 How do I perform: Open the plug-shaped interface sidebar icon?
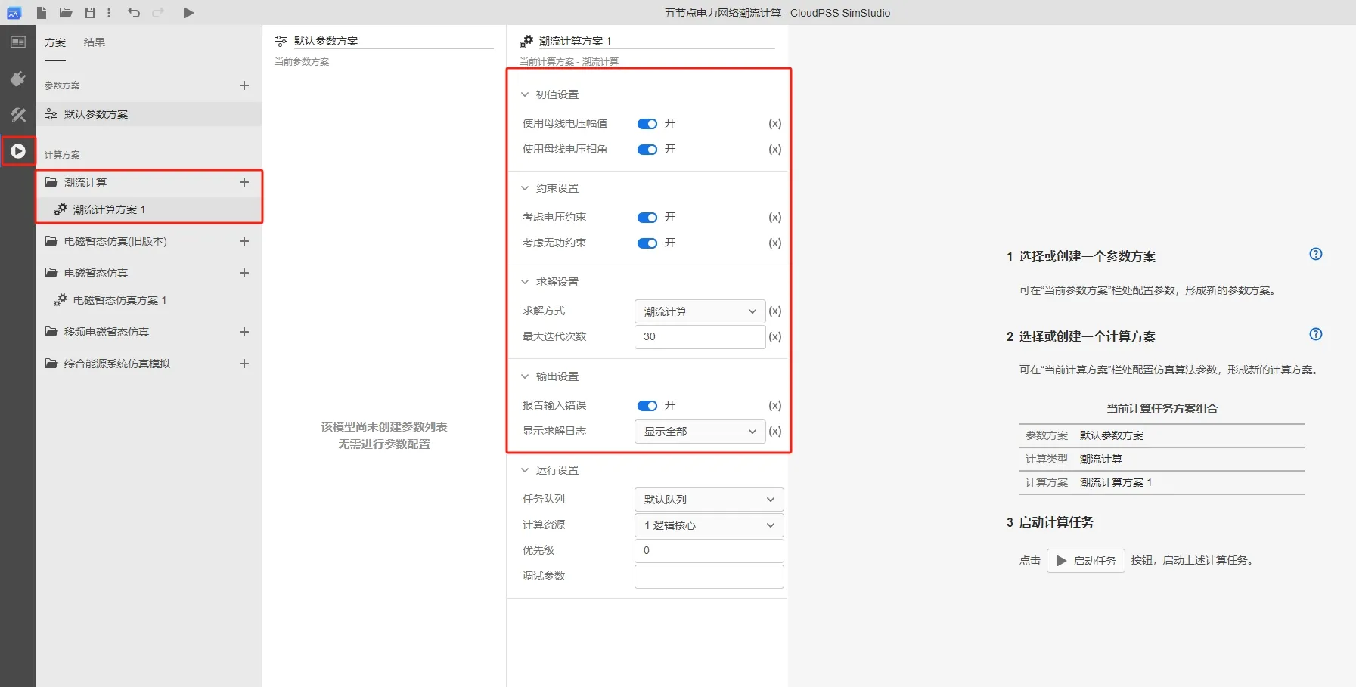[17, 79]
